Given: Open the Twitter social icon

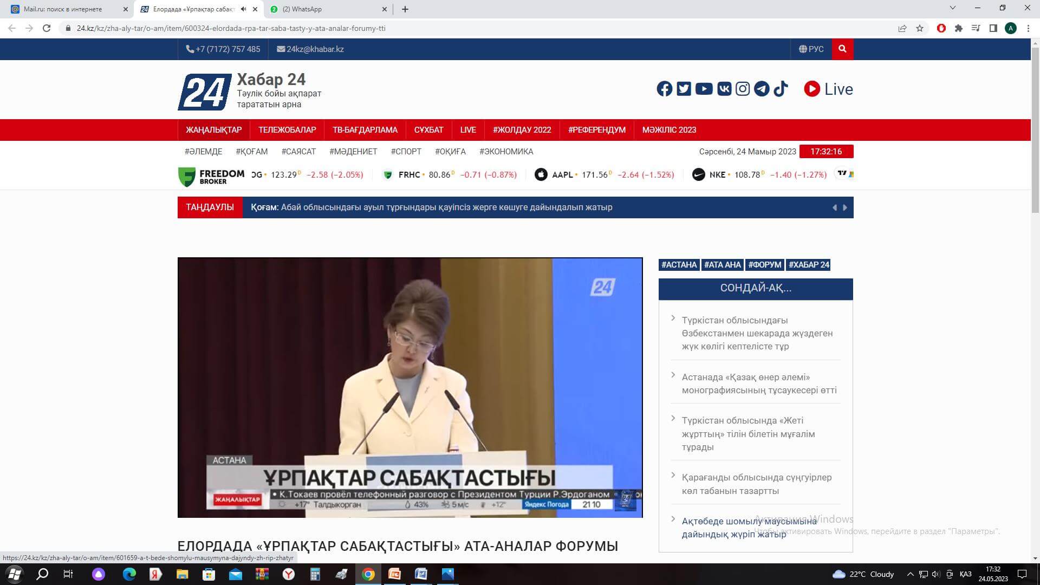Looking at the screenshot, I should pyautogui.click(x=684, y=89).
